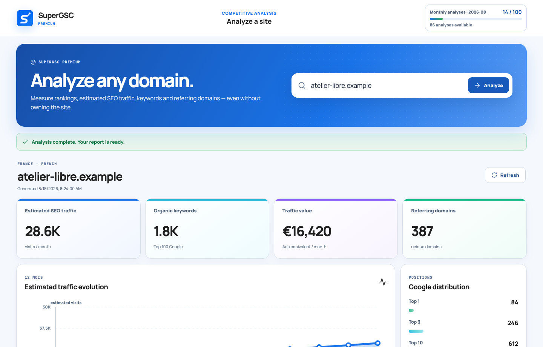Click the 'COMPETITIVE ANALYSIS' label
This screenshot has width=543, height=347.
point(249,13)
